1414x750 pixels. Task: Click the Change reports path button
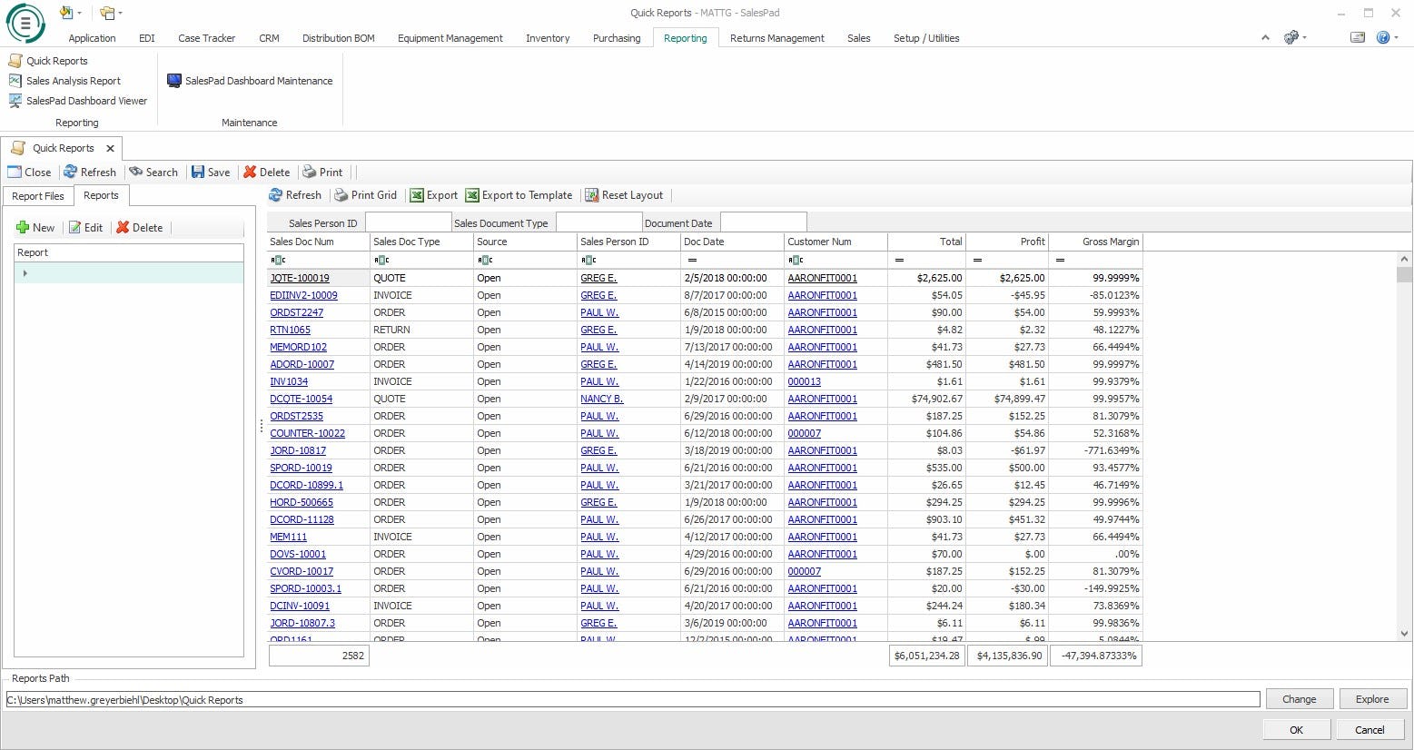coord(1299,699)
